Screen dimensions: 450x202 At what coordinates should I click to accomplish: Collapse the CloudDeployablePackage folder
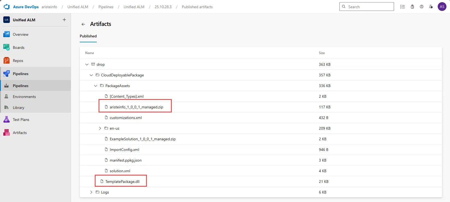point(91,75)
